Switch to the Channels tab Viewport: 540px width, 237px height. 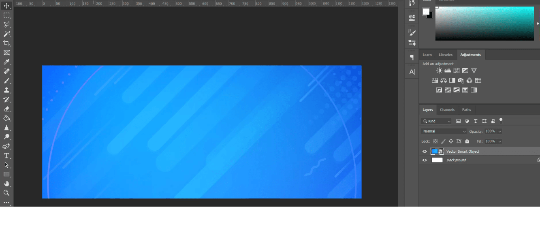click(x=447, y=110)
